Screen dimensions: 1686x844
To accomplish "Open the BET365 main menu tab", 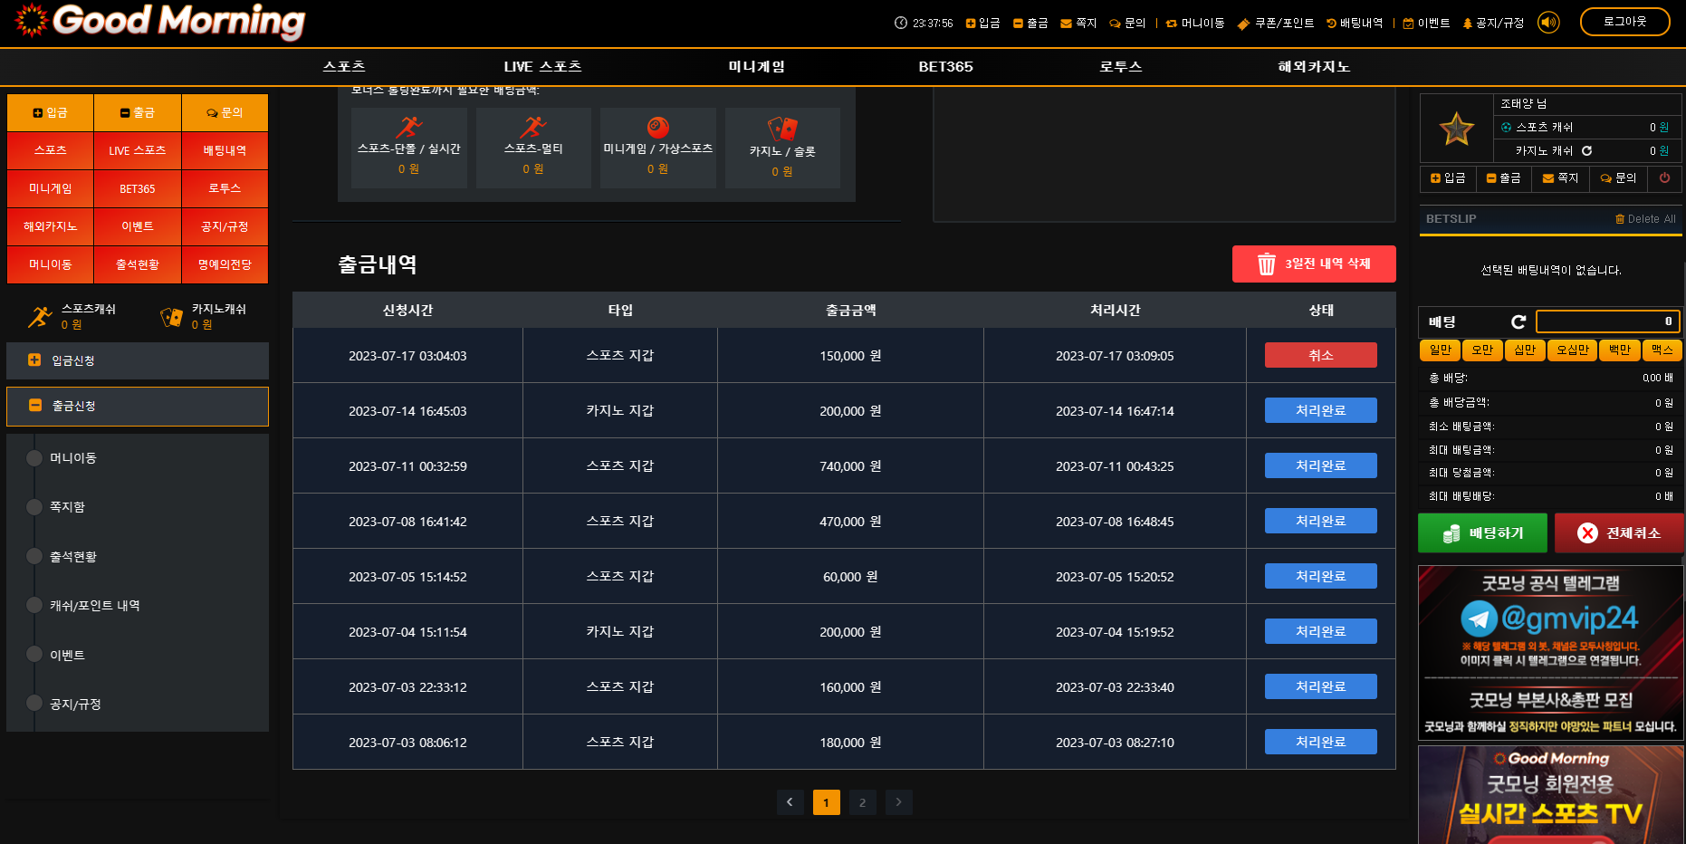I will coord(945,67).
